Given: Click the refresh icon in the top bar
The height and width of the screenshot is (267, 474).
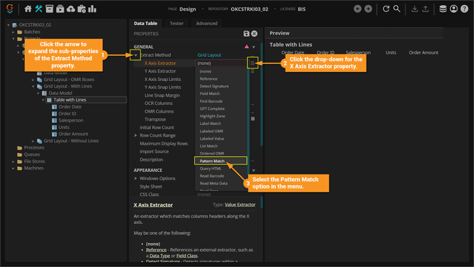Looking at the screenshot, I should tap(386, 9).
